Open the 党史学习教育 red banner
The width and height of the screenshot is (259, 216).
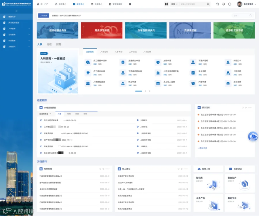(x=102, y=30)
